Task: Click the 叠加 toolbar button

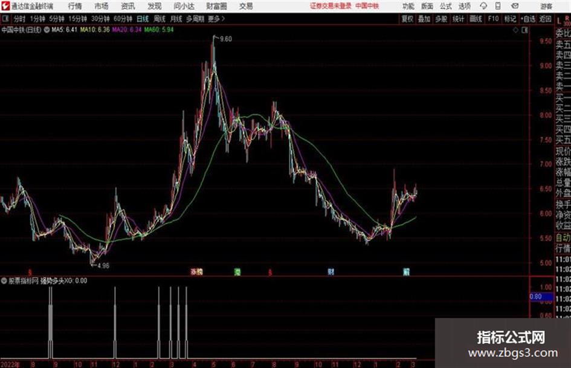Action: click(424, 19)
